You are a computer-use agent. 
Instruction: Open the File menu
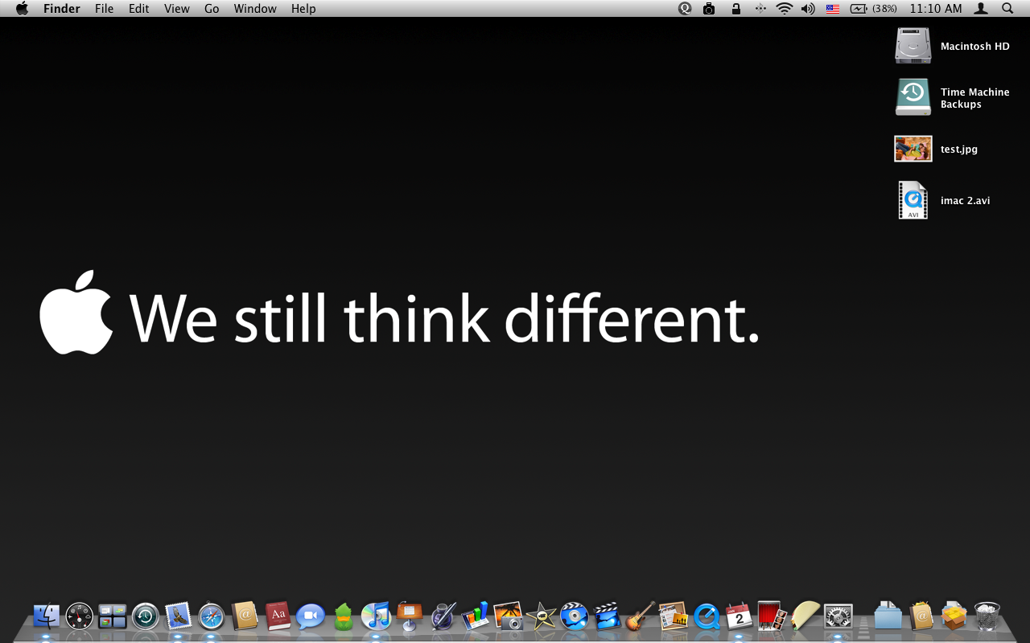pyautogui.click(x=105, y=9)
